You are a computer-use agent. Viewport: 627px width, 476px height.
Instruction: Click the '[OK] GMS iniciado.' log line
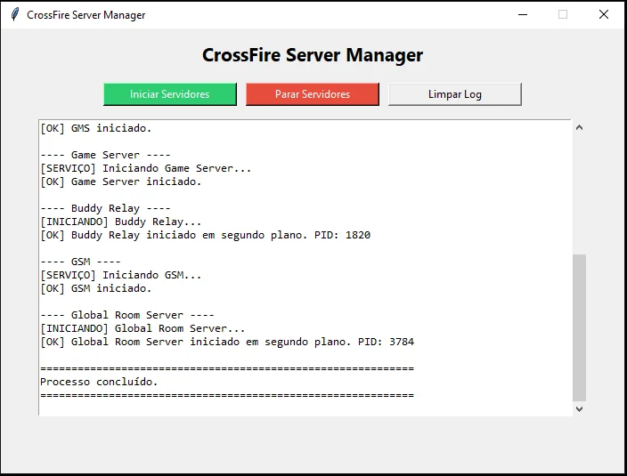pos(96,128)
